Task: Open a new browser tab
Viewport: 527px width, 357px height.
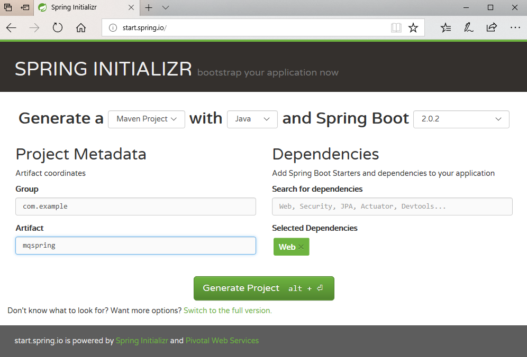Action: pyautogui.click(x=149, y=7)
